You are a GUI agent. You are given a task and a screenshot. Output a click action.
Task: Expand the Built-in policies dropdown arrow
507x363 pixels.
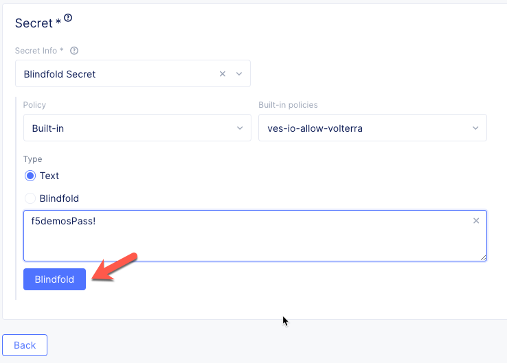pos(475,128)
